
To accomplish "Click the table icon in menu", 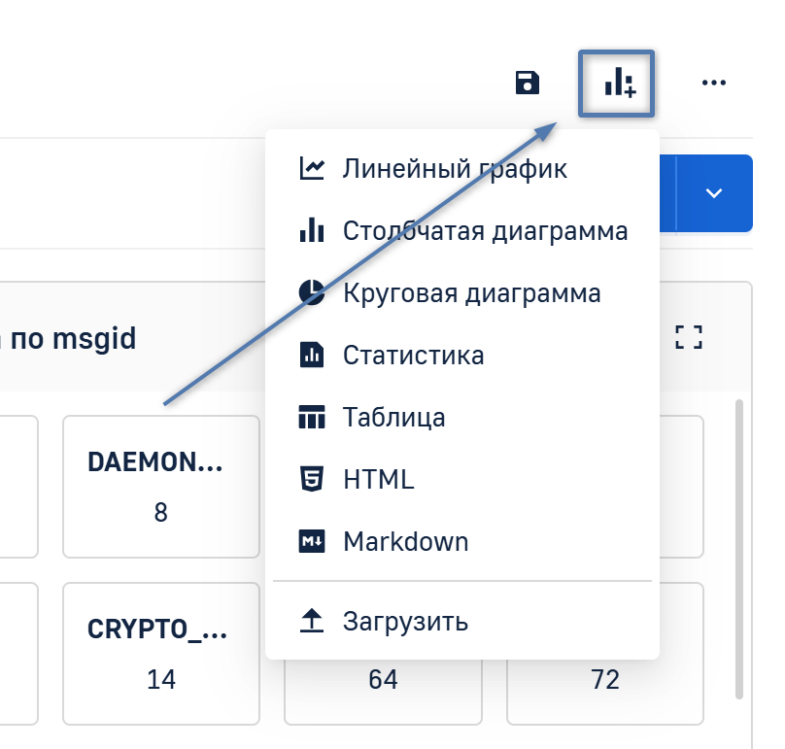I will [311, 418].
